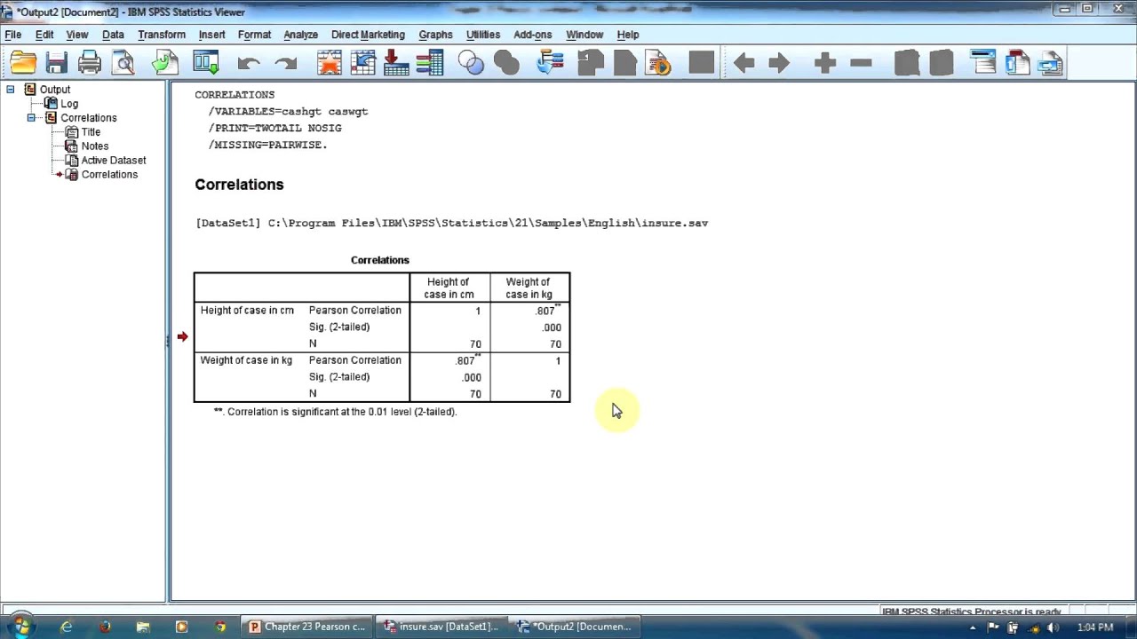Click the Correlations heading in viewer
1137x639 pixels.
239,185
